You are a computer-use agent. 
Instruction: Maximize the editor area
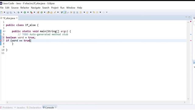click(190, 17)
